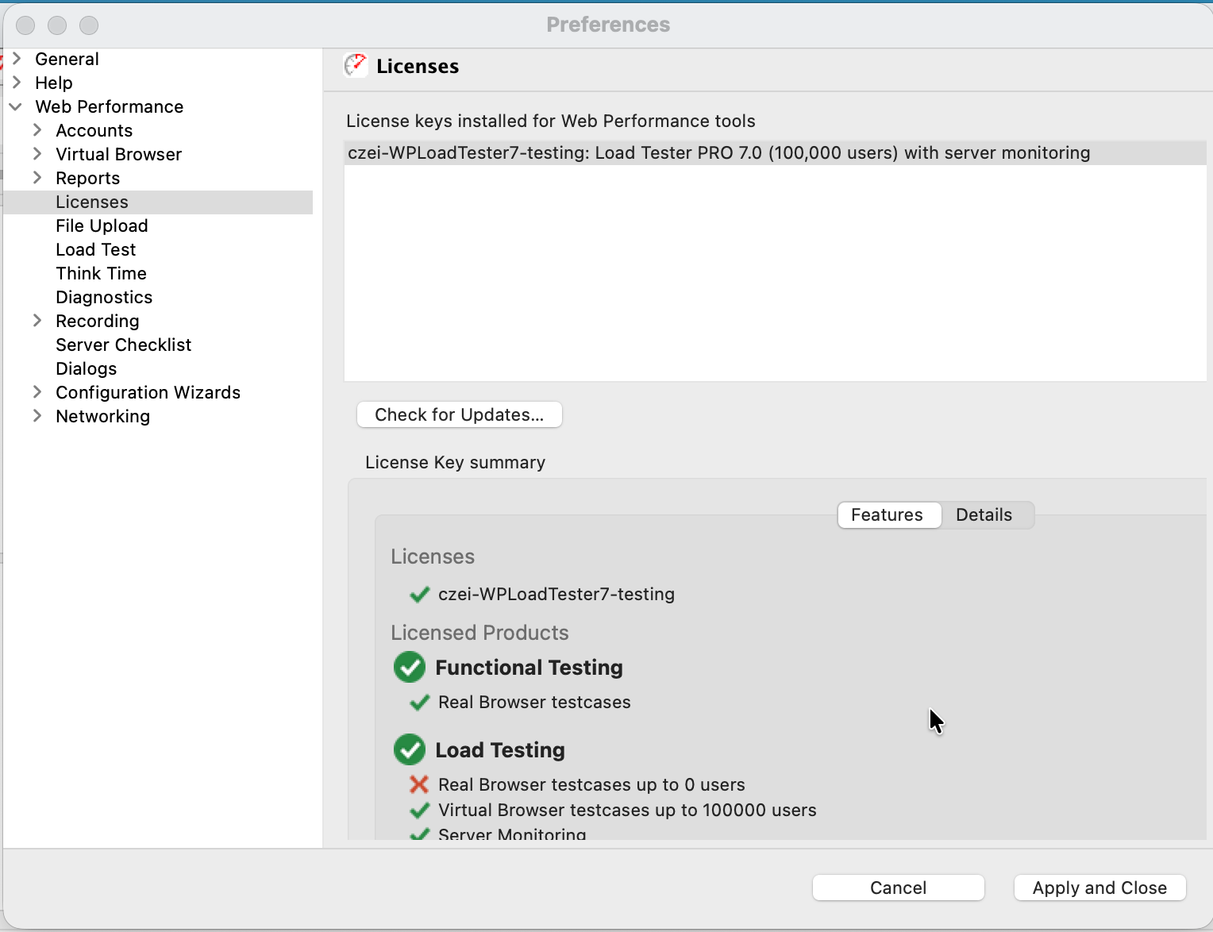
Task: Click the Licensed Products heading
Action: click(x=480, y=633)
